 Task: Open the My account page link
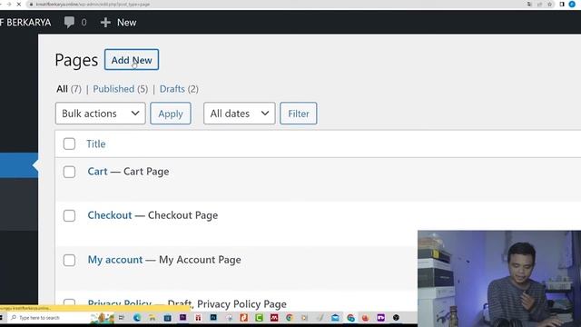[115, 260]
